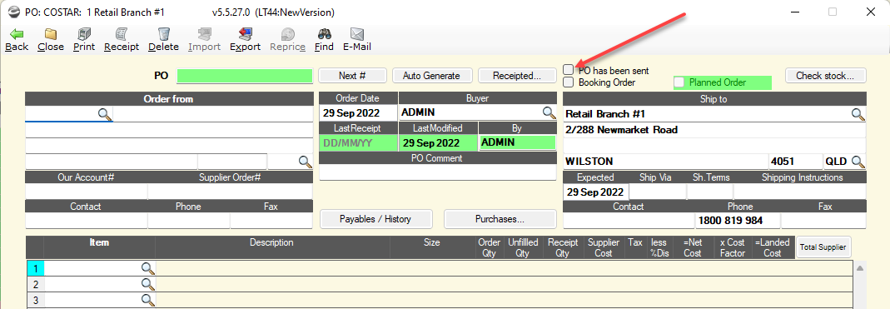
Task: Click the Reprice toolbar icon
Action: (288, 34)
